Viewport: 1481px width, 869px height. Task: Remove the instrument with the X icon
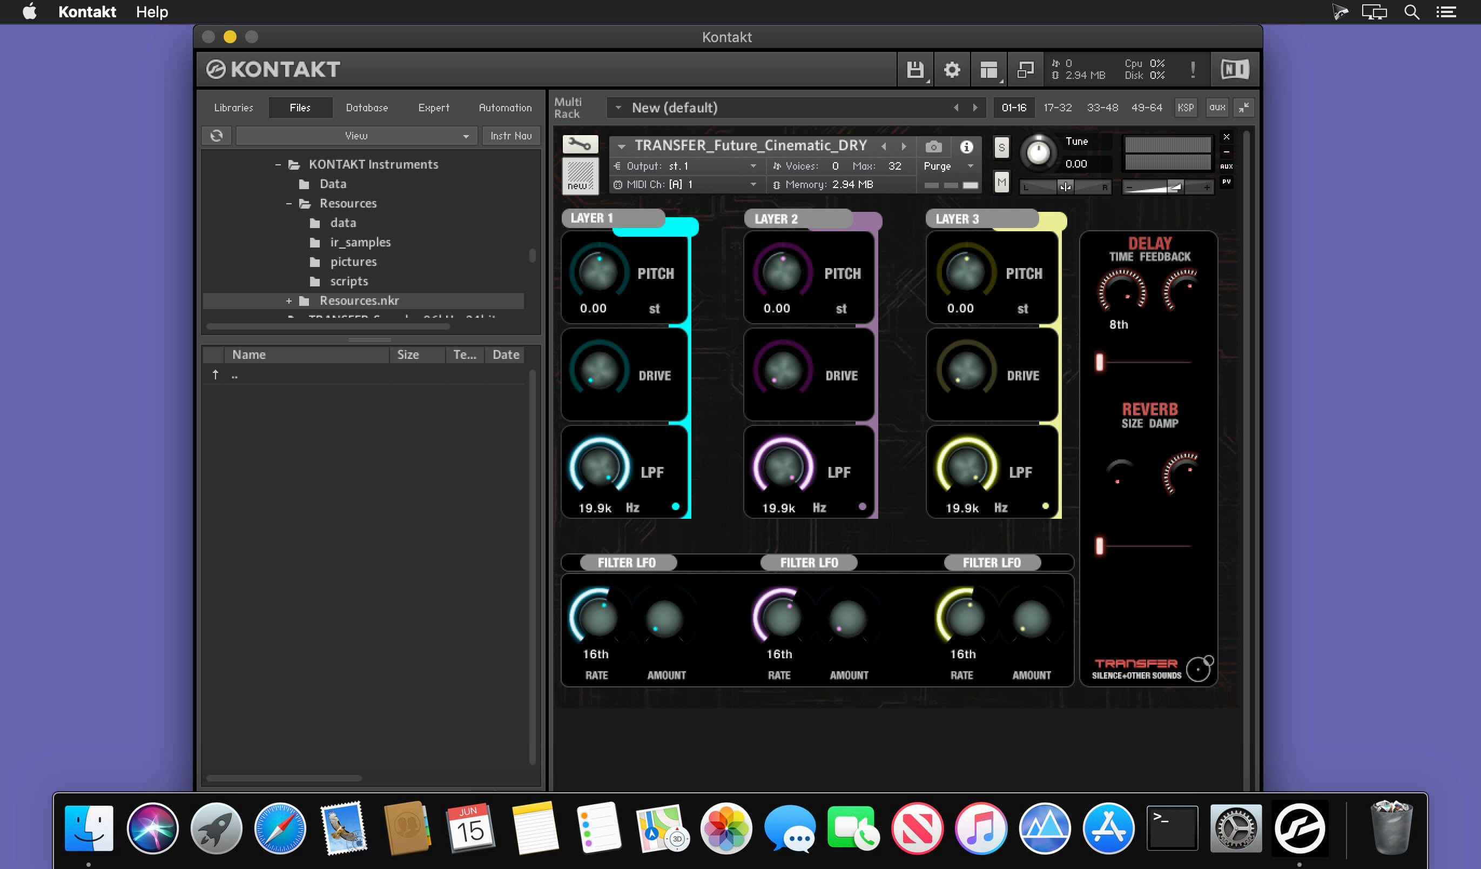(x=1227, y=137)
